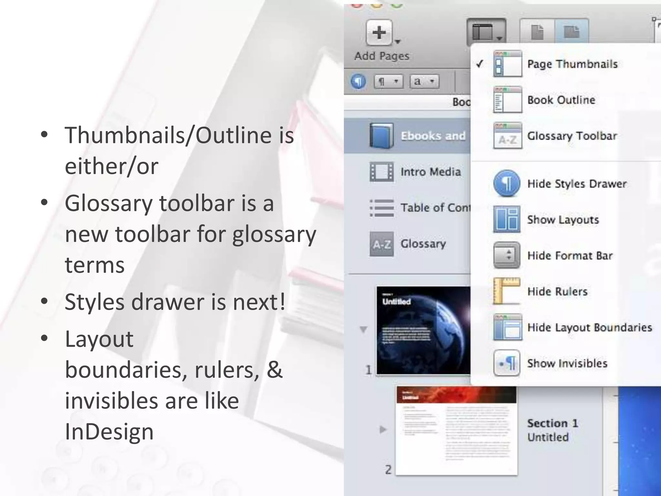Click the Table of Contents list icon
Viewport: 661px width, 496px height.
pyautogui.click(x=381, y=208)
